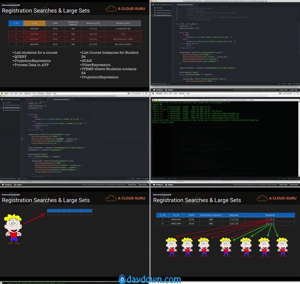
Task: Click the FilterExpression bullet text
Action: pos(96,65)
